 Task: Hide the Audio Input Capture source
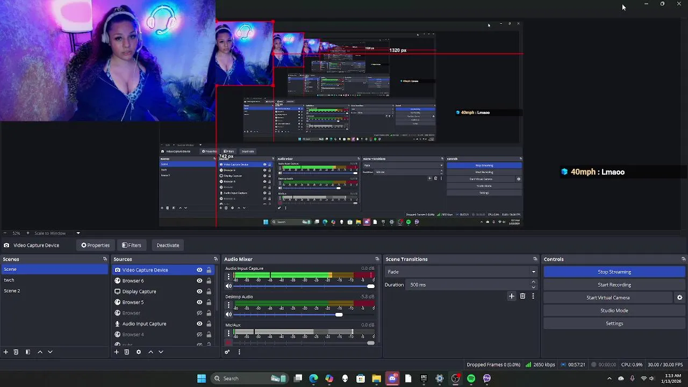click(199, 324)
